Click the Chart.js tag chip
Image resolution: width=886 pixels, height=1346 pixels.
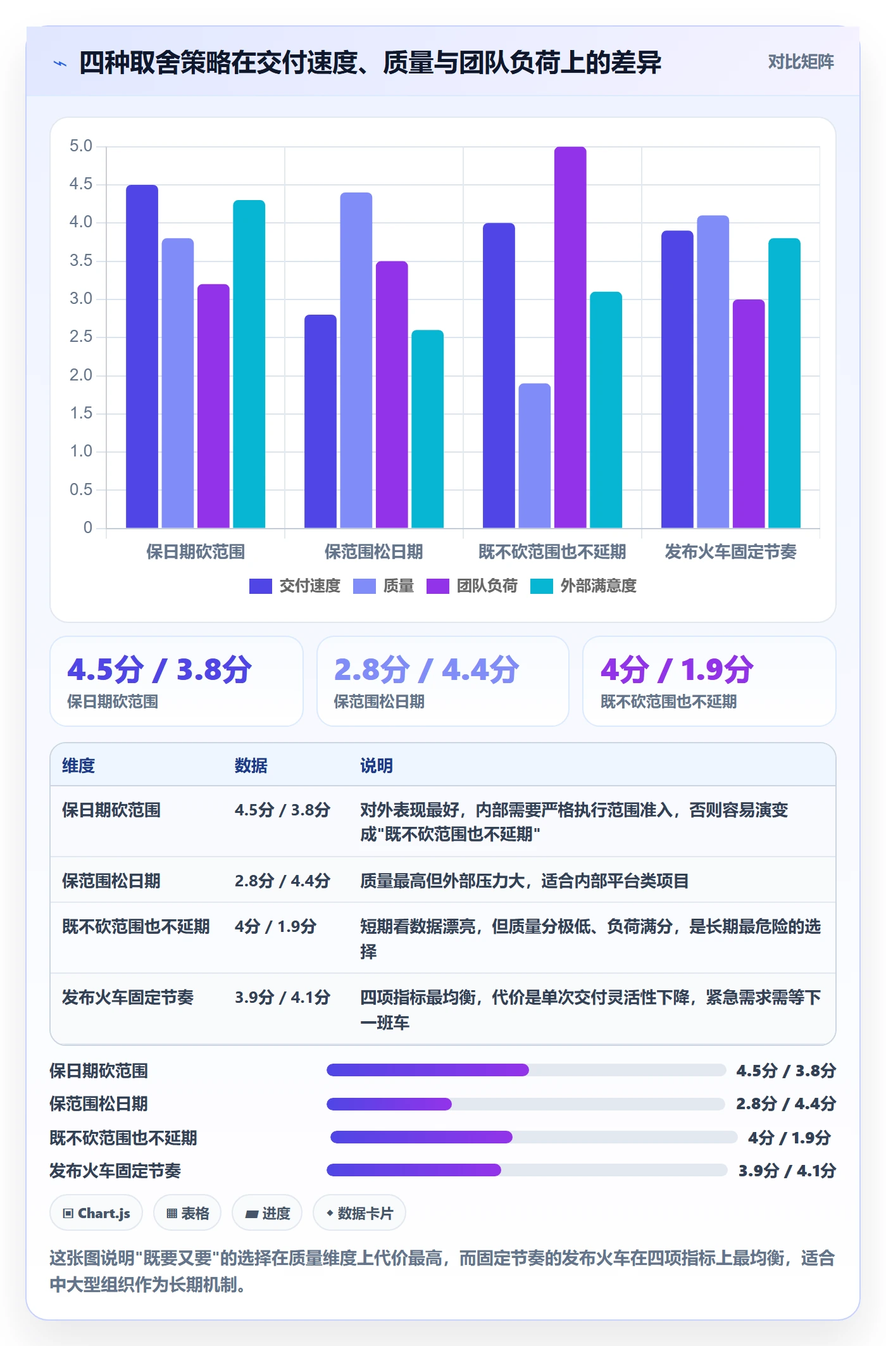(x=96, y=1213)
